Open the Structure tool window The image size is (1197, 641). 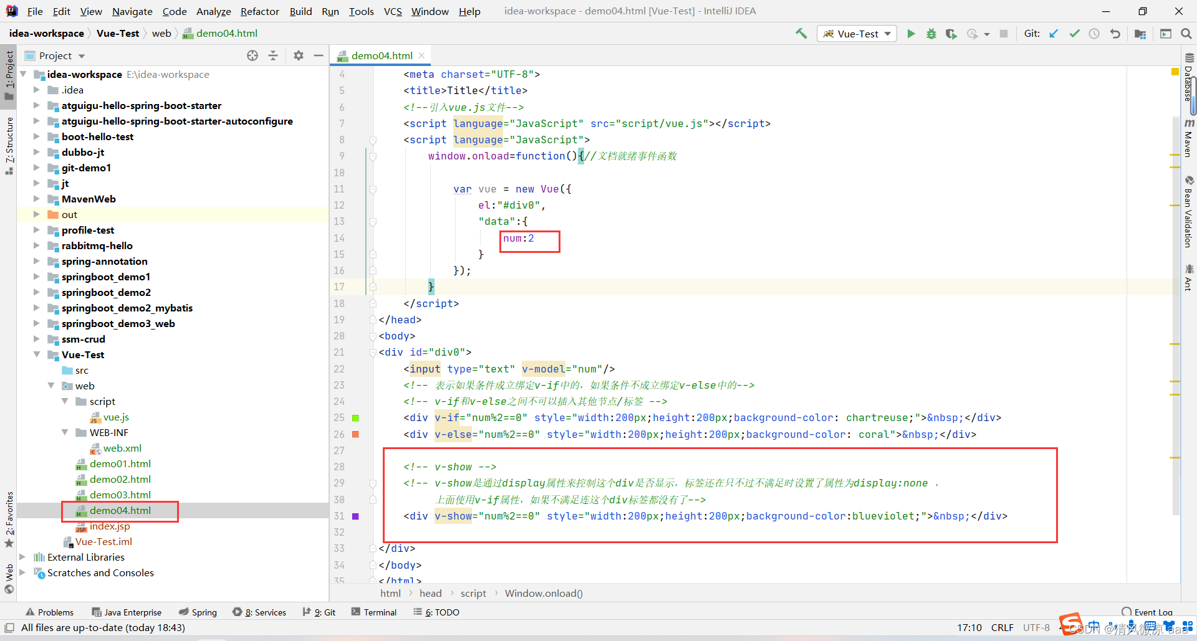pos(9,146)
